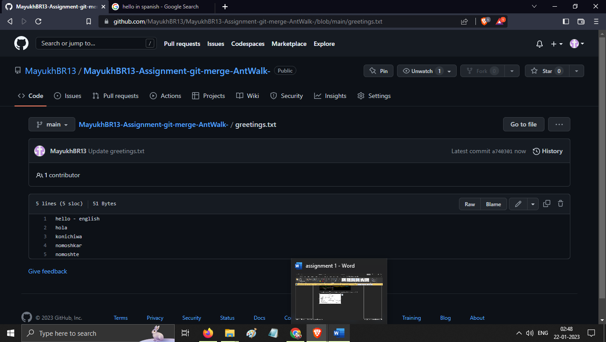Open the kebab menu beside Go to file
Screen dimensions: 606x342
pyautogui.click(x=559, y=124)
